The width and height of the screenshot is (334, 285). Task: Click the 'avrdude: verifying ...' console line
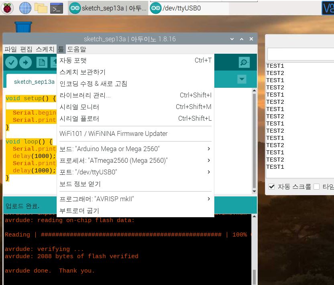point(44,249)
